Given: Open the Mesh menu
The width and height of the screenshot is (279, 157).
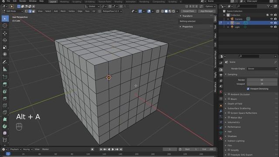Looking at the screenshot, I should point(63,11).
